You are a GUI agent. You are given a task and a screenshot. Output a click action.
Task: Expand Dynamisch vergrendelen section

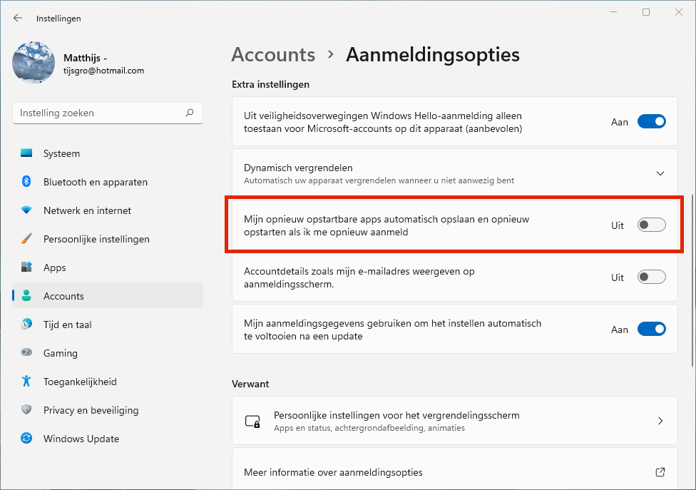pos(660,173)
